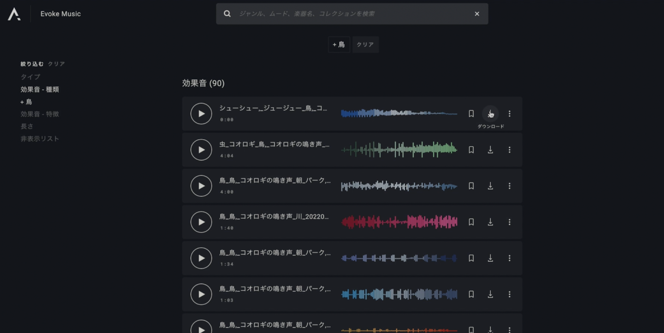664x333 pixels.
Task: Open the 鳥_鳥_コオロギの鳴き声_川_20220 track title
Action: 274,217
